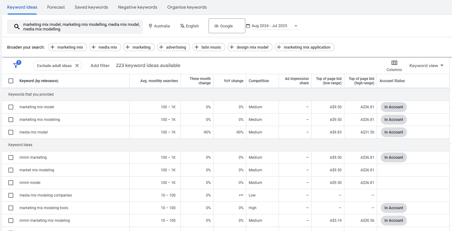Screen dimensions: 452x231
Task: Change the Australia location setting
Action: pos(159,26)
